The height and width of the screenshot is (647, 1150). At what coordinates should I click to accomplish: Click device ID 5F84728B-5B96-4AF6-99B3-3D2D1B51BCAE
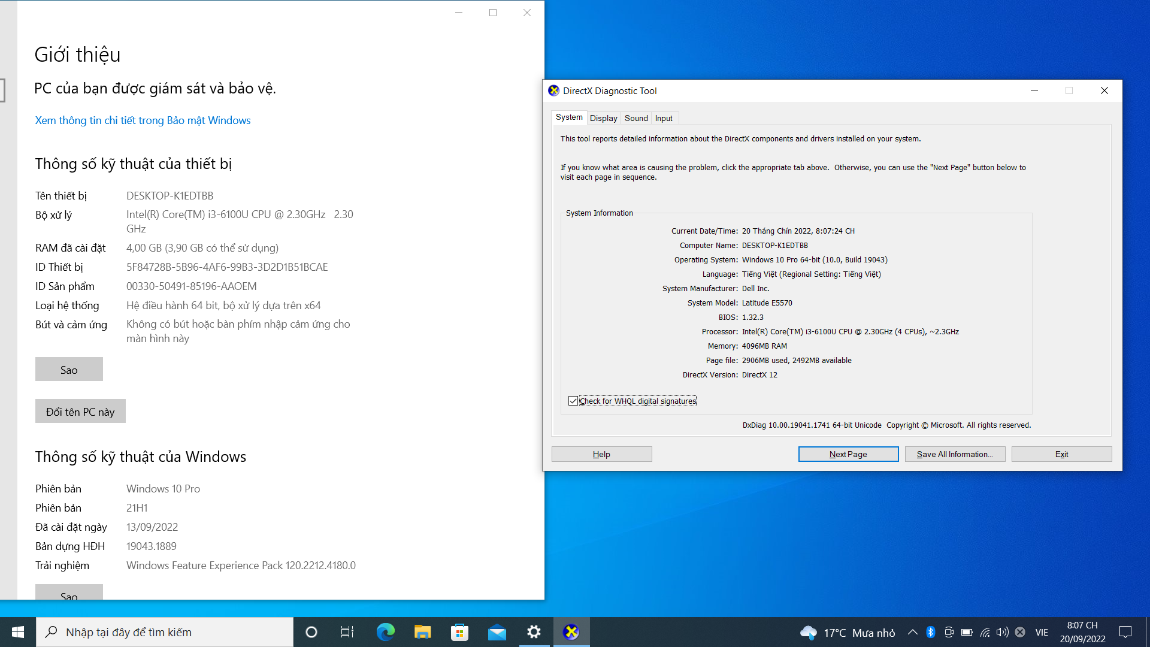coord(227,267)
